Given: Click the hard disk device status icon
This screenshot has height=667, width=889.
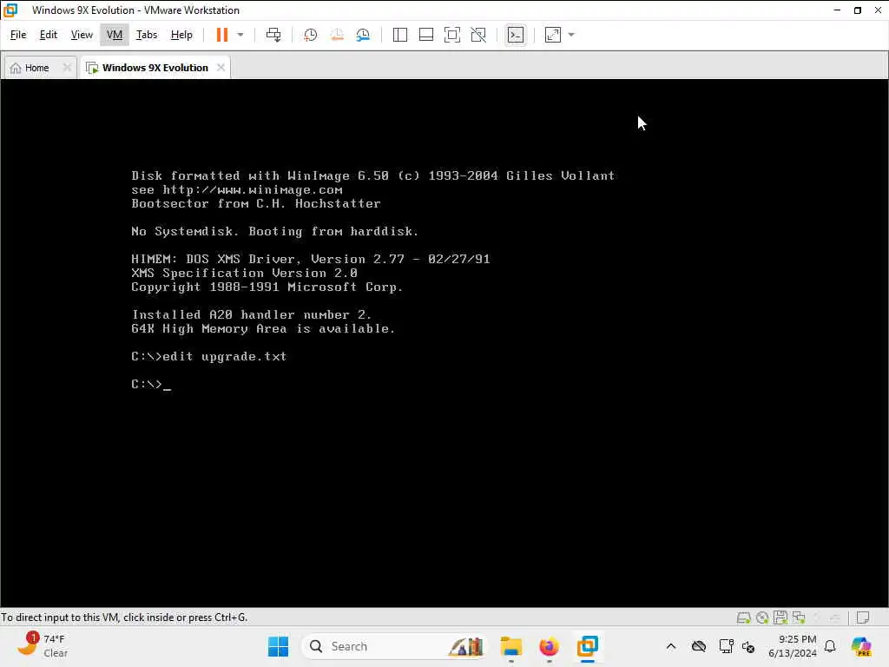Looking at the screenshot, I should click(x=743, y=617).
